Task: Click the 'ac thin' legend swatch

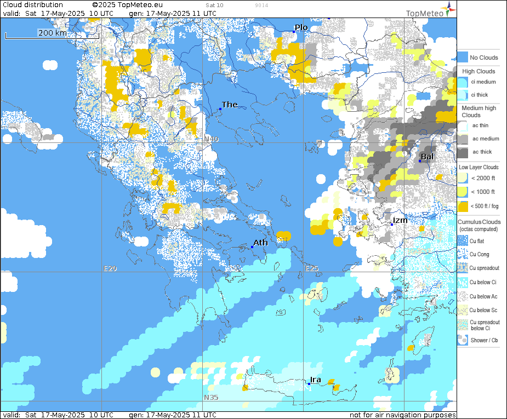Action: pyautogui.click(x=463, y=125)
